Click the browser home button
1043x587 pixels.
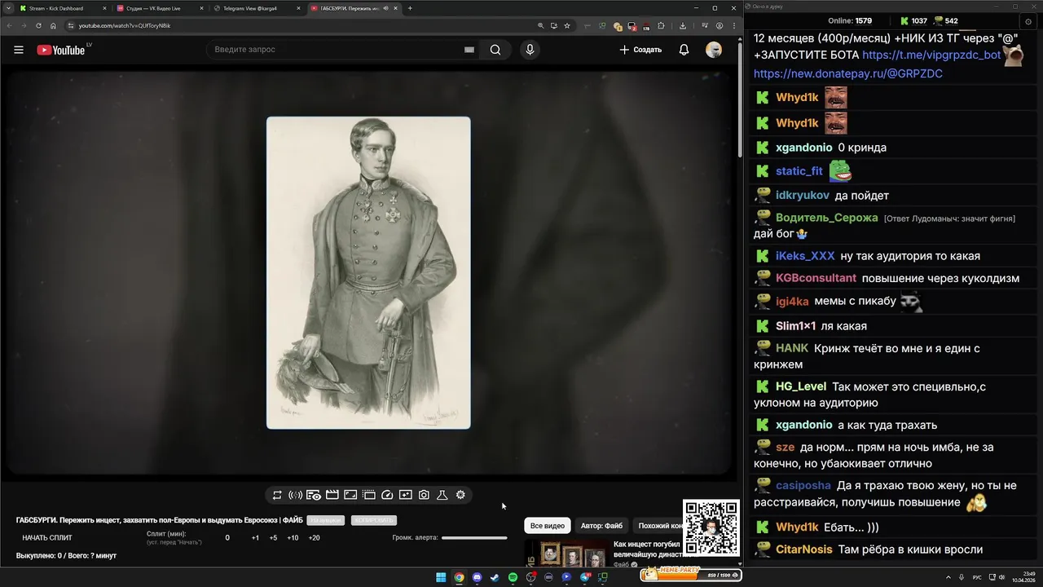54,25
